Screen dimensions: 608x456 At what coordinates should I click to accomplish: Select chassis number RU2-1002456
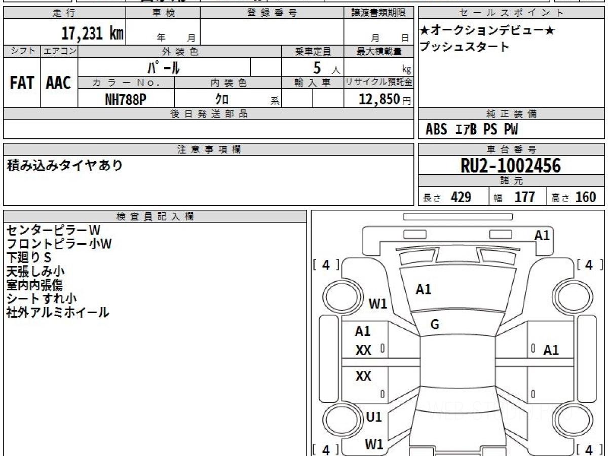(511, 165)
